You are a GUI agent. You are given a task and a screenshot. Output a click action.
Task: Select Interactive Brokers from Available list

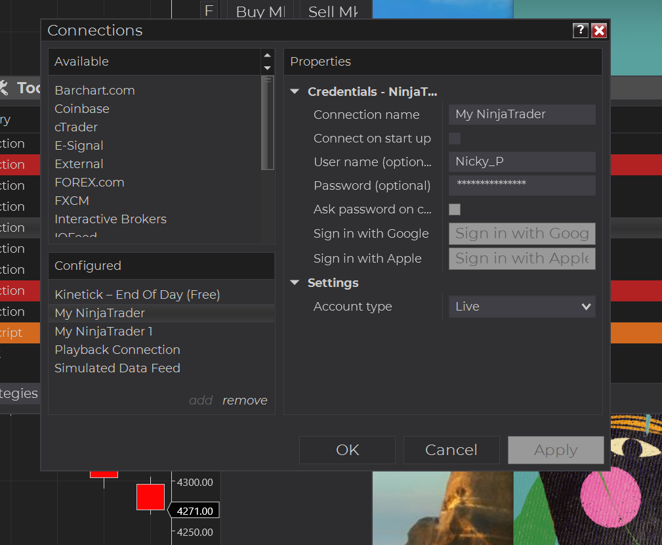click(x=110, y=219)
